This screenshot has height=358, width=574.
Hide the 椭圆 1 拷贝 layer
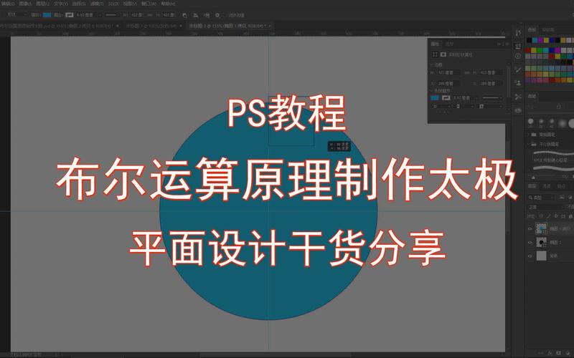(530, 228)
